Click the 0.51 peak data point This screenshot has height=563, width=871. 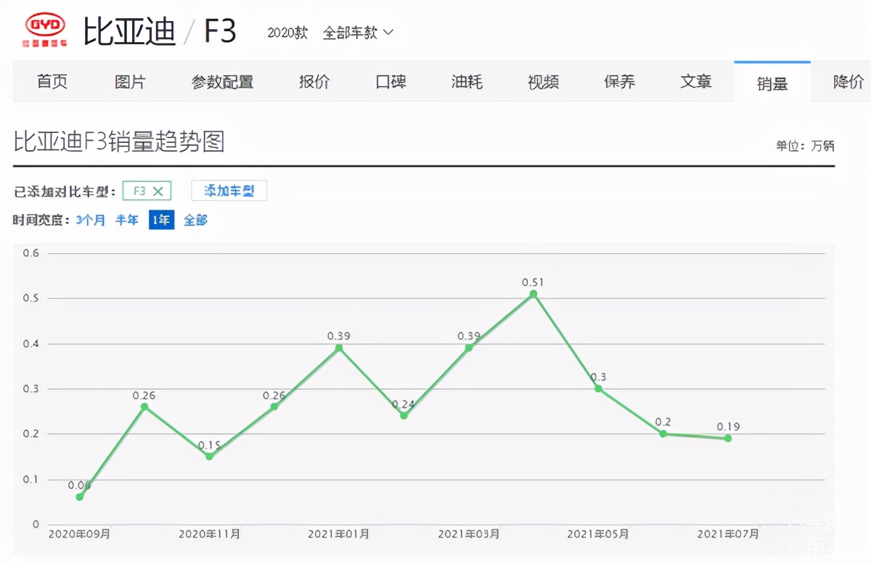tap(533, 294)
